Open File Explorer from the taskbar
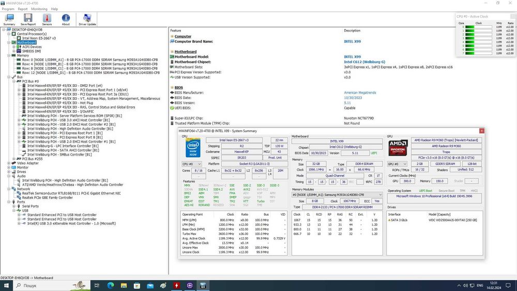Screen dimensions: 517x291 pos(124,285)
